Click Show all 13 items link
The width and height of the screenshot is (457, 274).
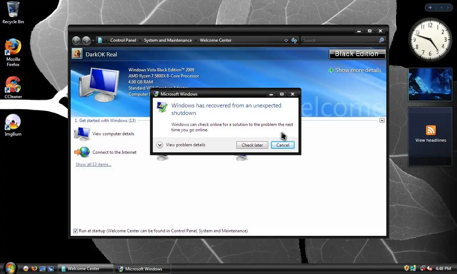click(94, 164)
